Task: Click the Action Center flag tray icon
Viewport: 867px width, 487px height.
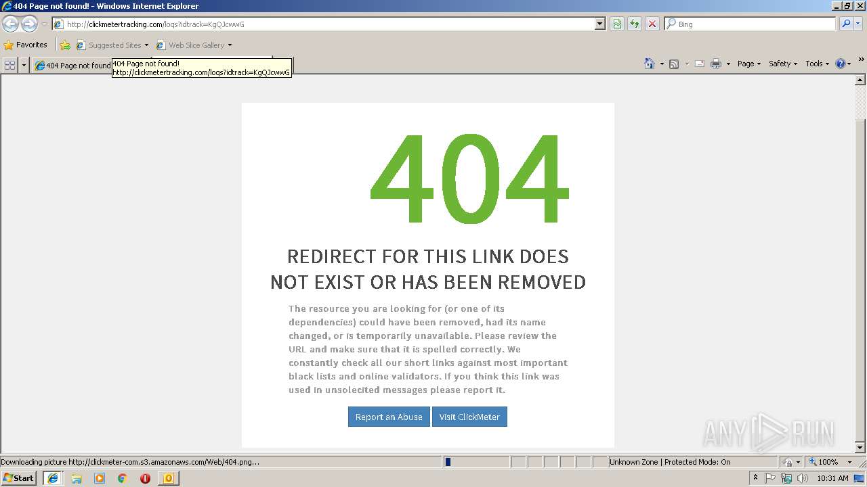Action: pyautogui.click(x=770, y=478)
